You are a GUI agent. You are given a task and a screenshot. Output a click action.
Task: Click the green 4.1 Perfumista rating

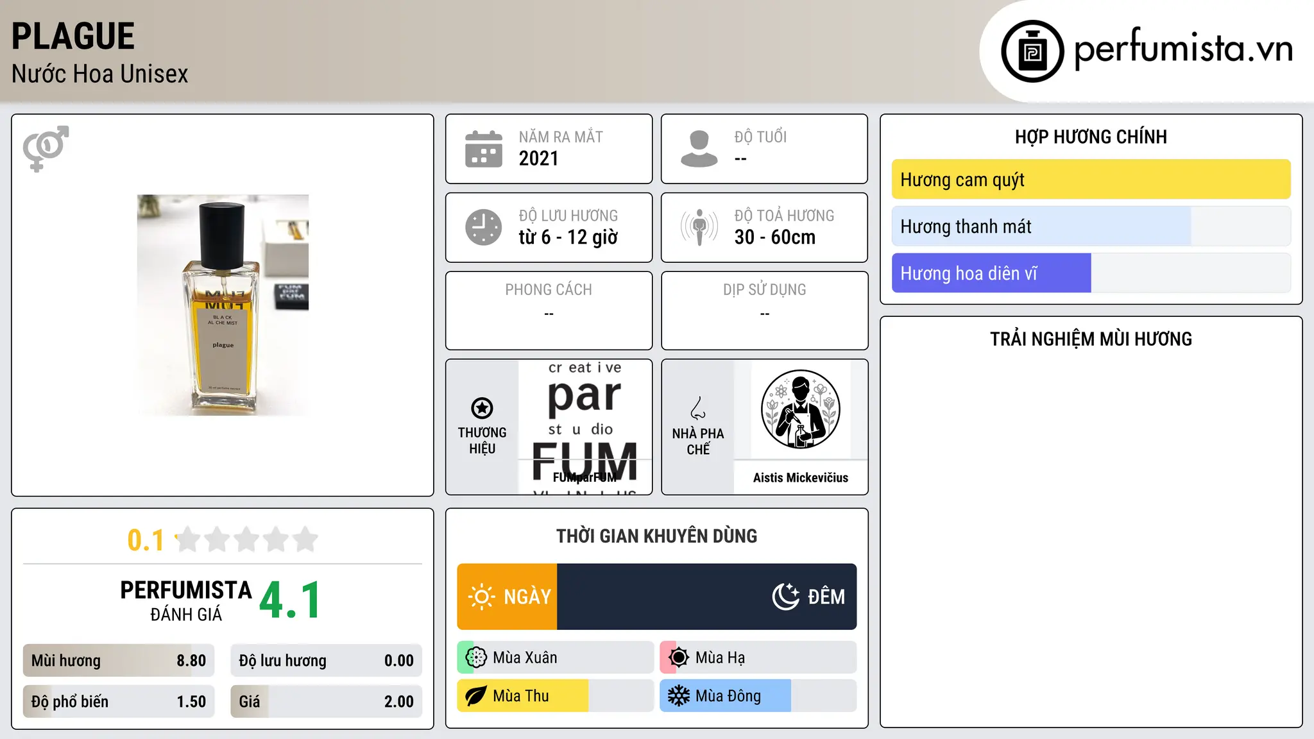coord(290,600)
